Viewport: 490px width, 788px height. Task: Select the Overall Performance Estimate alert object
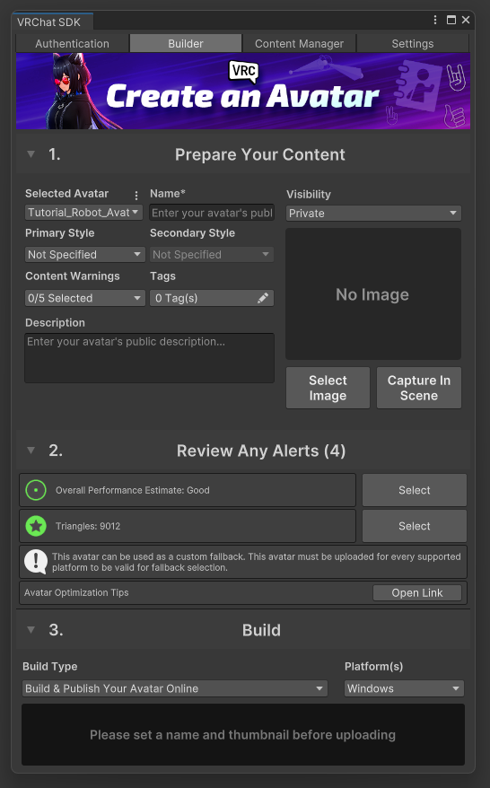[414, 490]
